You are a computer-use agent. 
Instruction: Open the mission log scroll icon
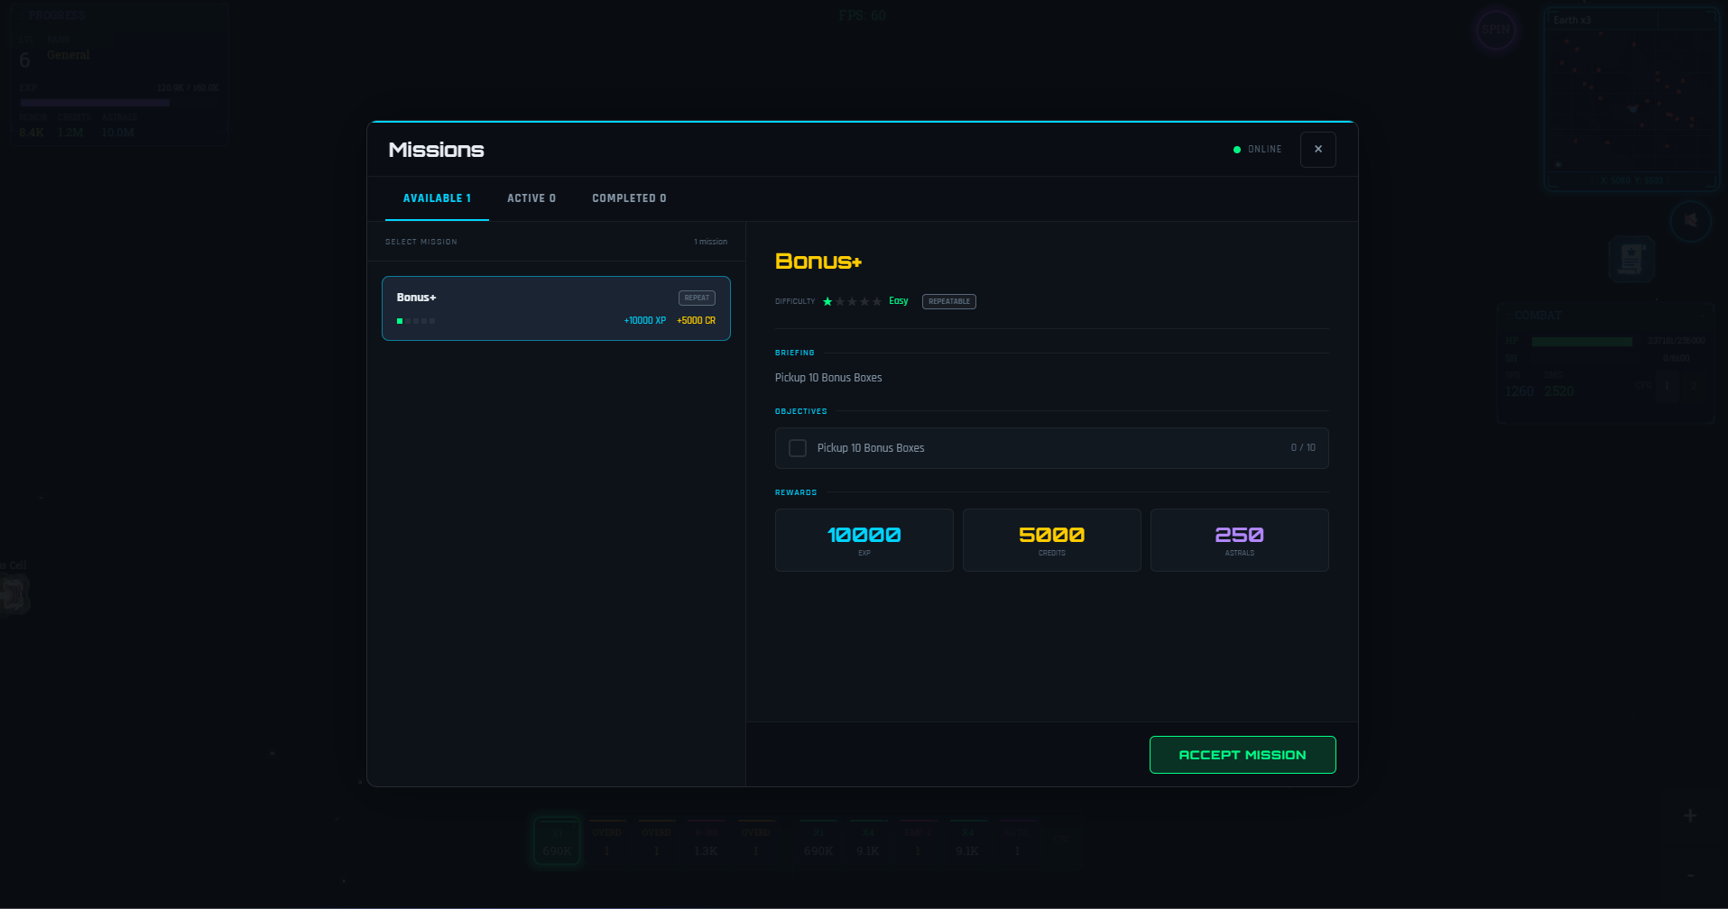click(1631, 259)
